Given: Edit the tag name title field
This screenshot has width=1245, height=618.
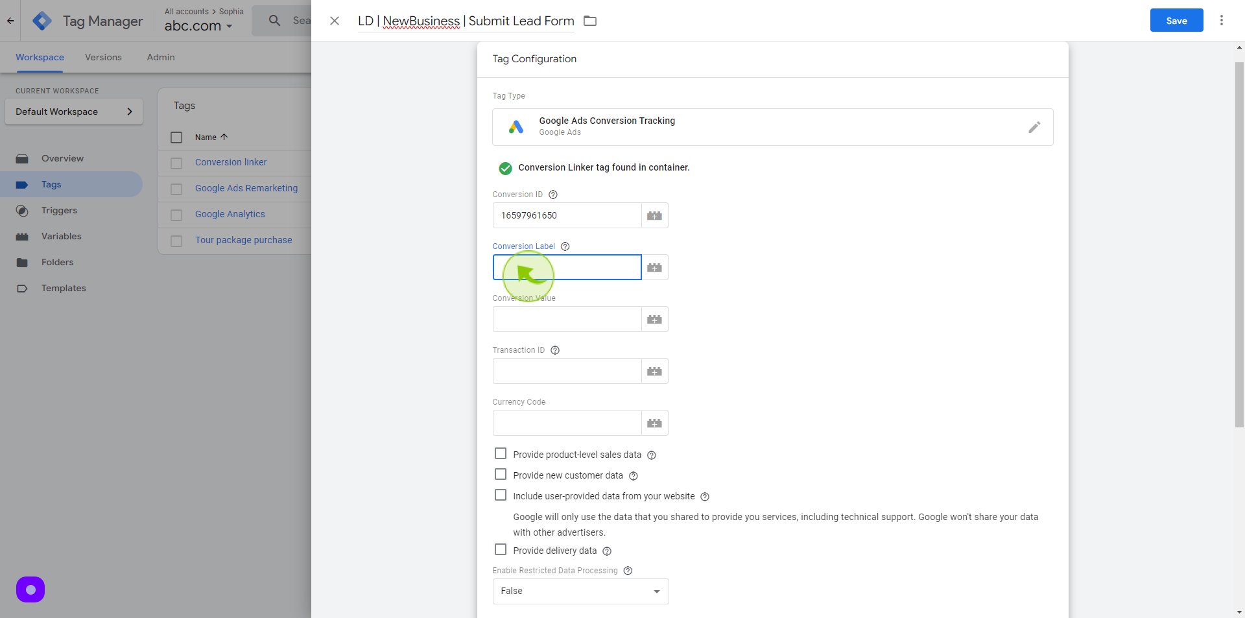Looking at the screenshot, I should (x=466, y=21).
